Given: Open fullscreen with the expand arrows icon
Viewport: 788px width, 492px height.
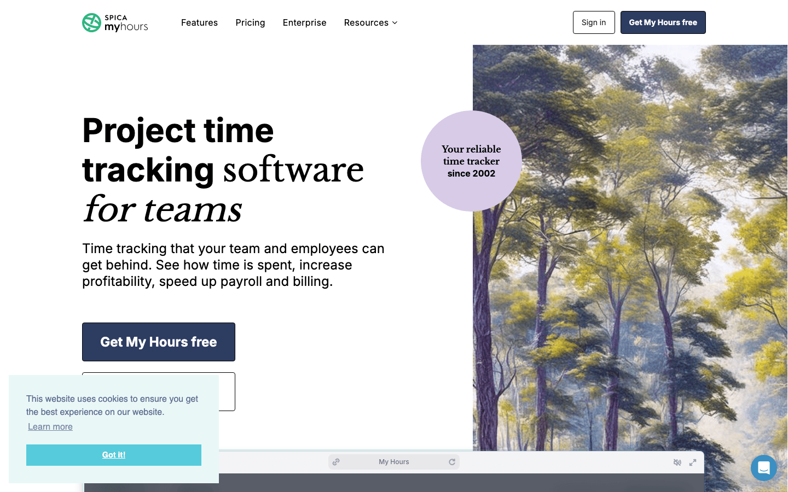Looking at the screenshot, I should [x=693, y=462].
